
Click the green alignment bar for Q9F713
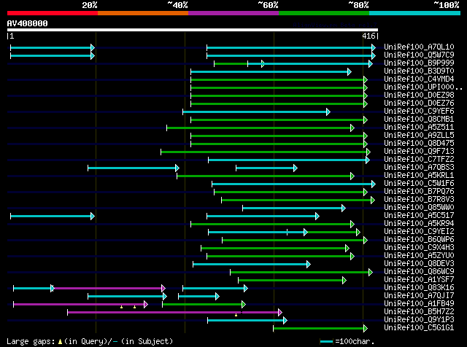266,152
